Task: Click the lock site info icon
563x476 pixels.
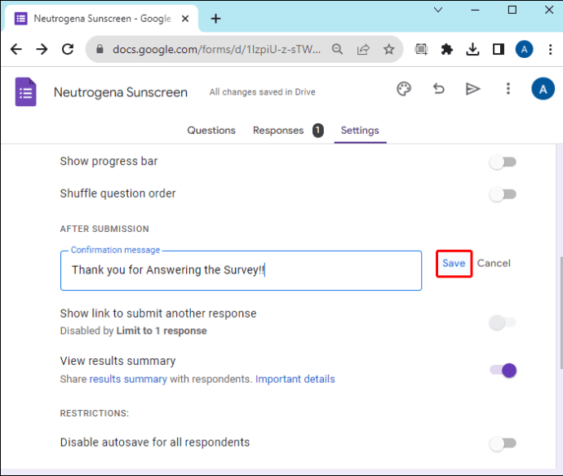Action: pos(100,49)
